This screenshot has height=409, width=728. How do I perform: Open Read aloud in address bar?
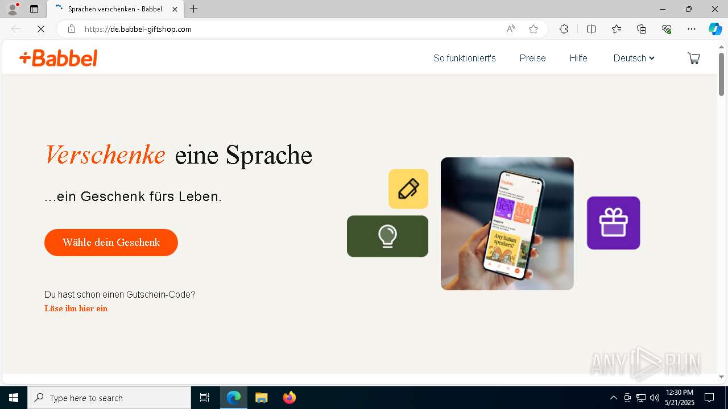coord(511,29)
